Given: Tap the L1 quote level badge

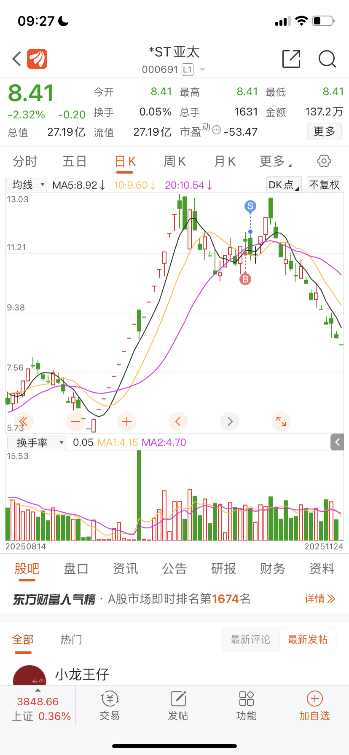Looking at the screenshot, I should (188, 70).
